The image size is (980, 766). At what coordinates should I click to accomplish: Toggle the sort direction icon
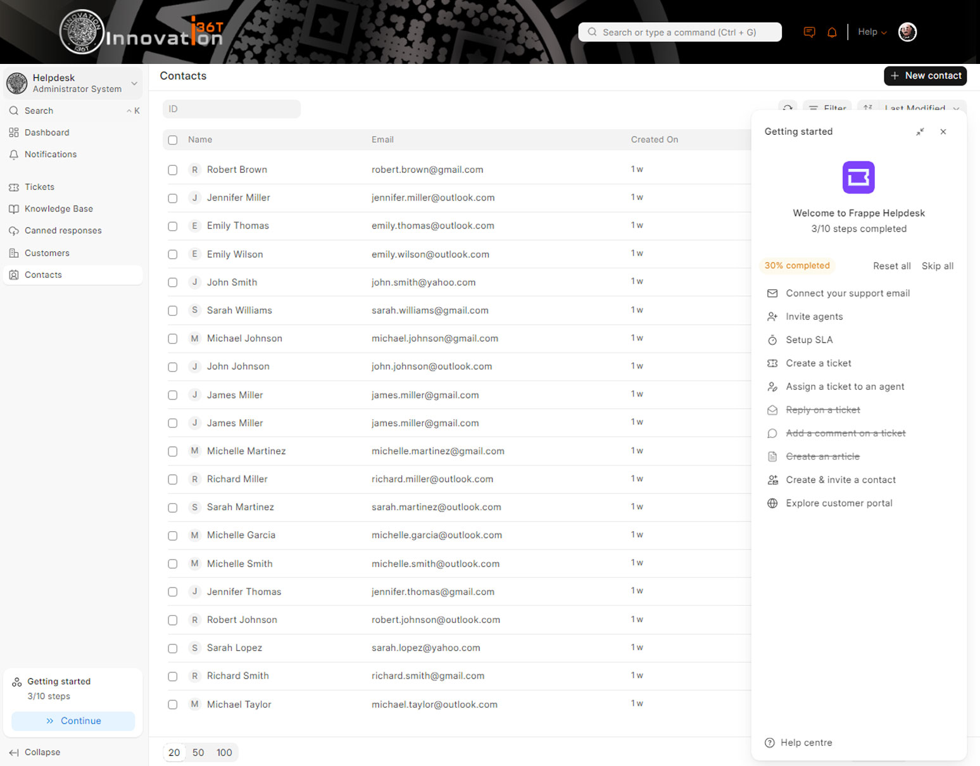click(x=868, y=108)
